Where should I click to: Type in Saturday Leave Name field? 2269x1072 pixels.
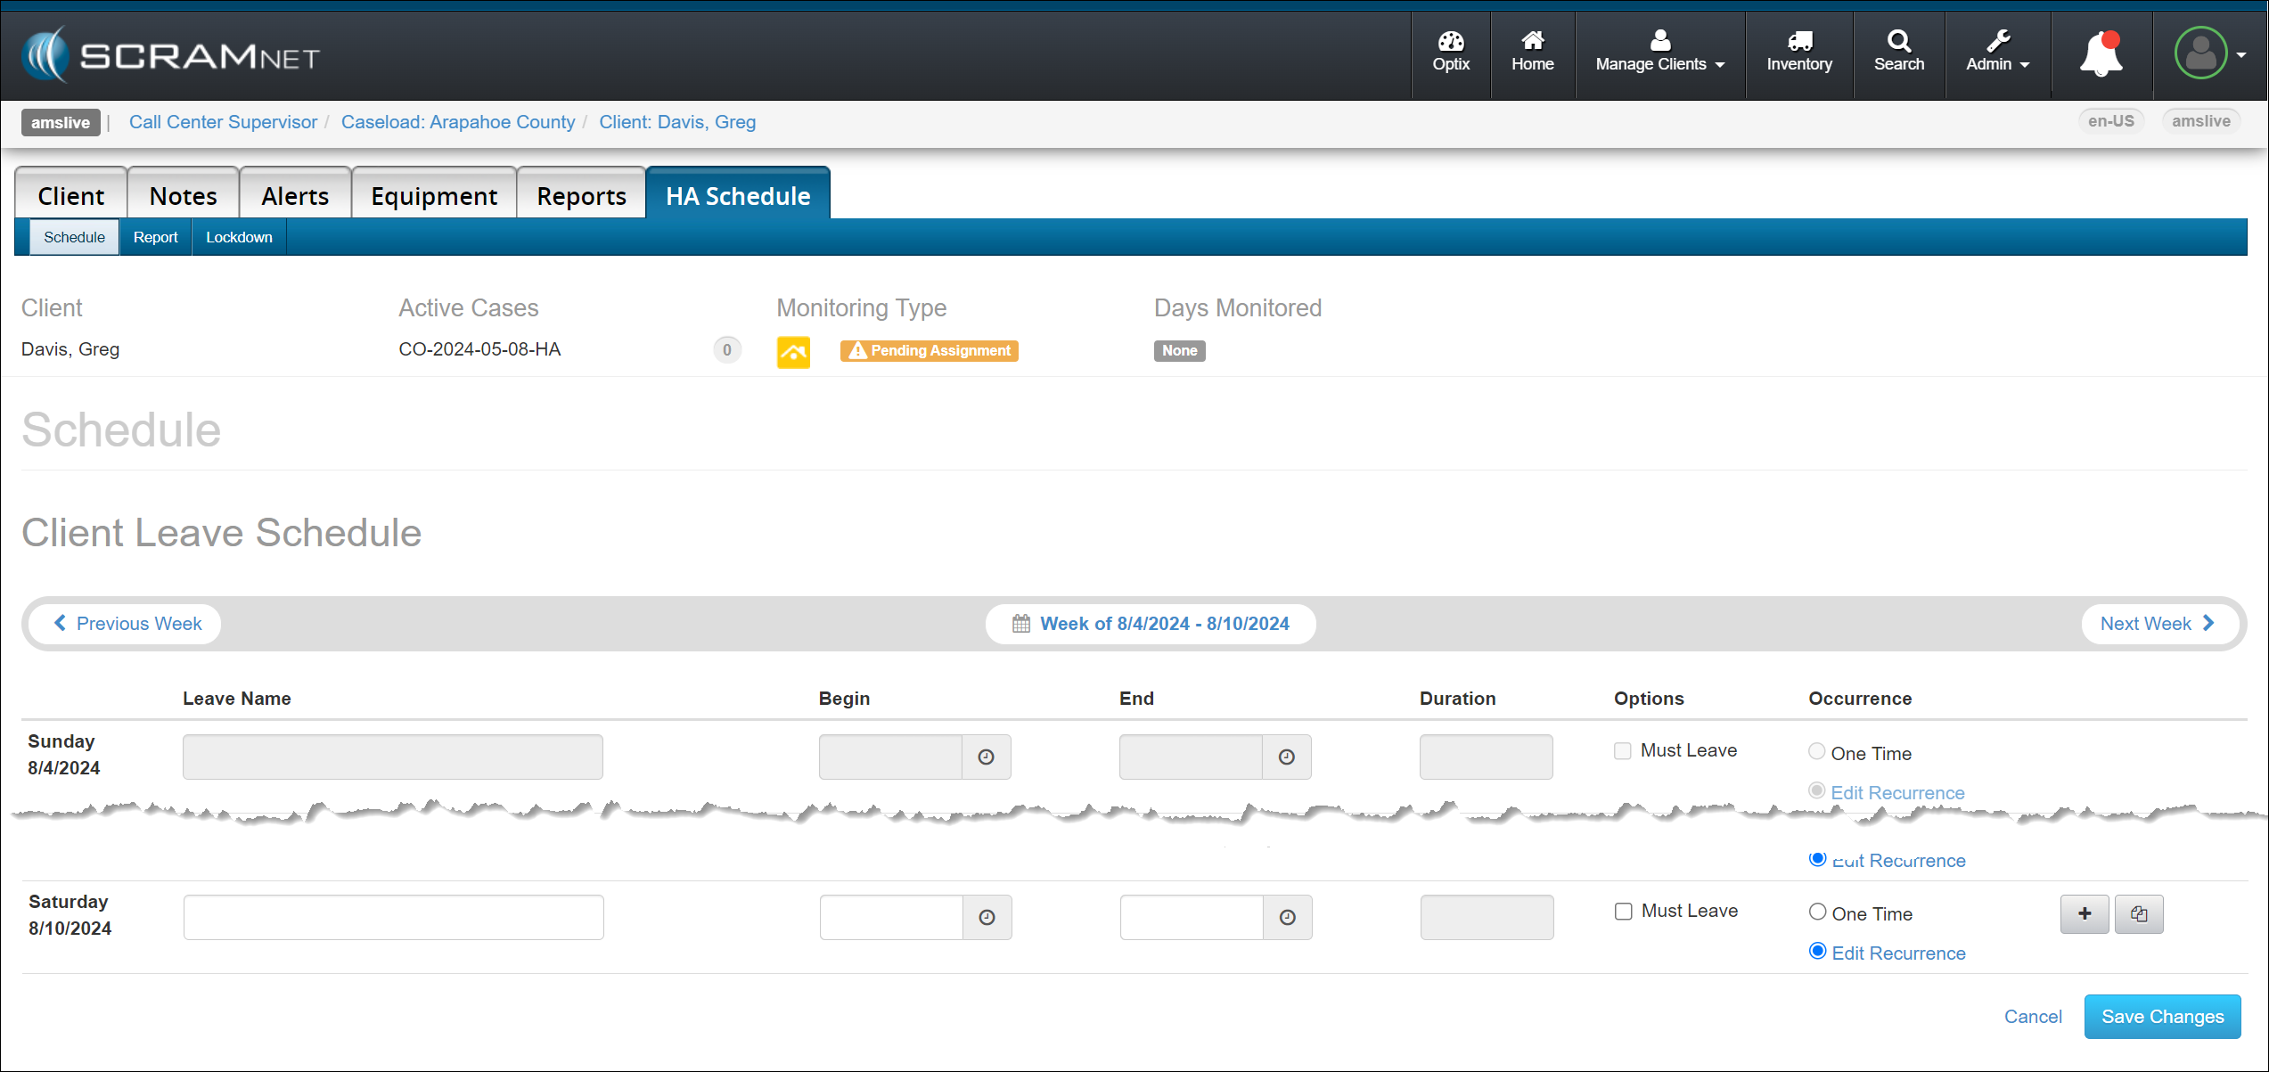pyautogui.click(x=393, y=917)
